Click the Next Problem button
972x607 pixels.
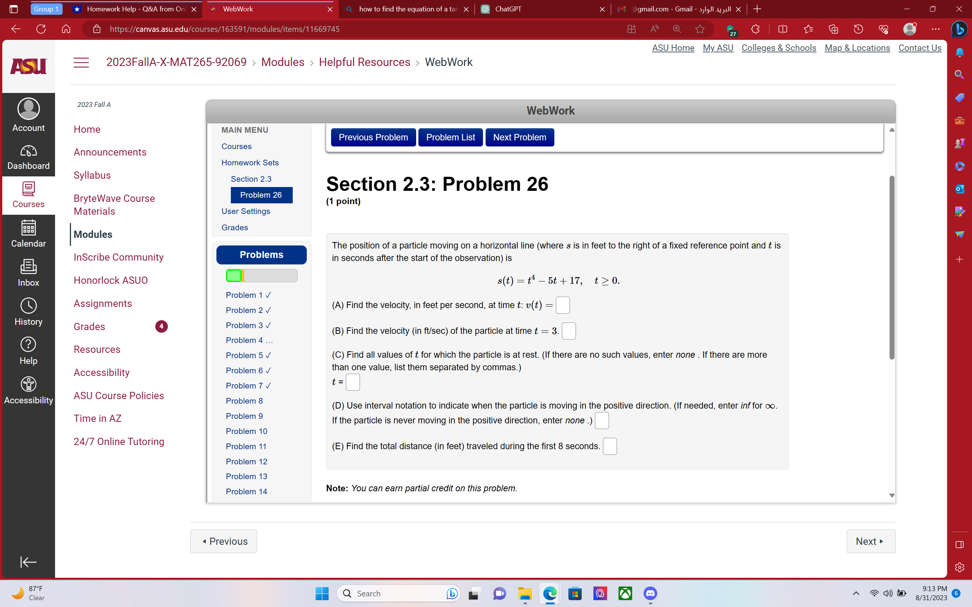pyautogui.click(x=519, y=137)
